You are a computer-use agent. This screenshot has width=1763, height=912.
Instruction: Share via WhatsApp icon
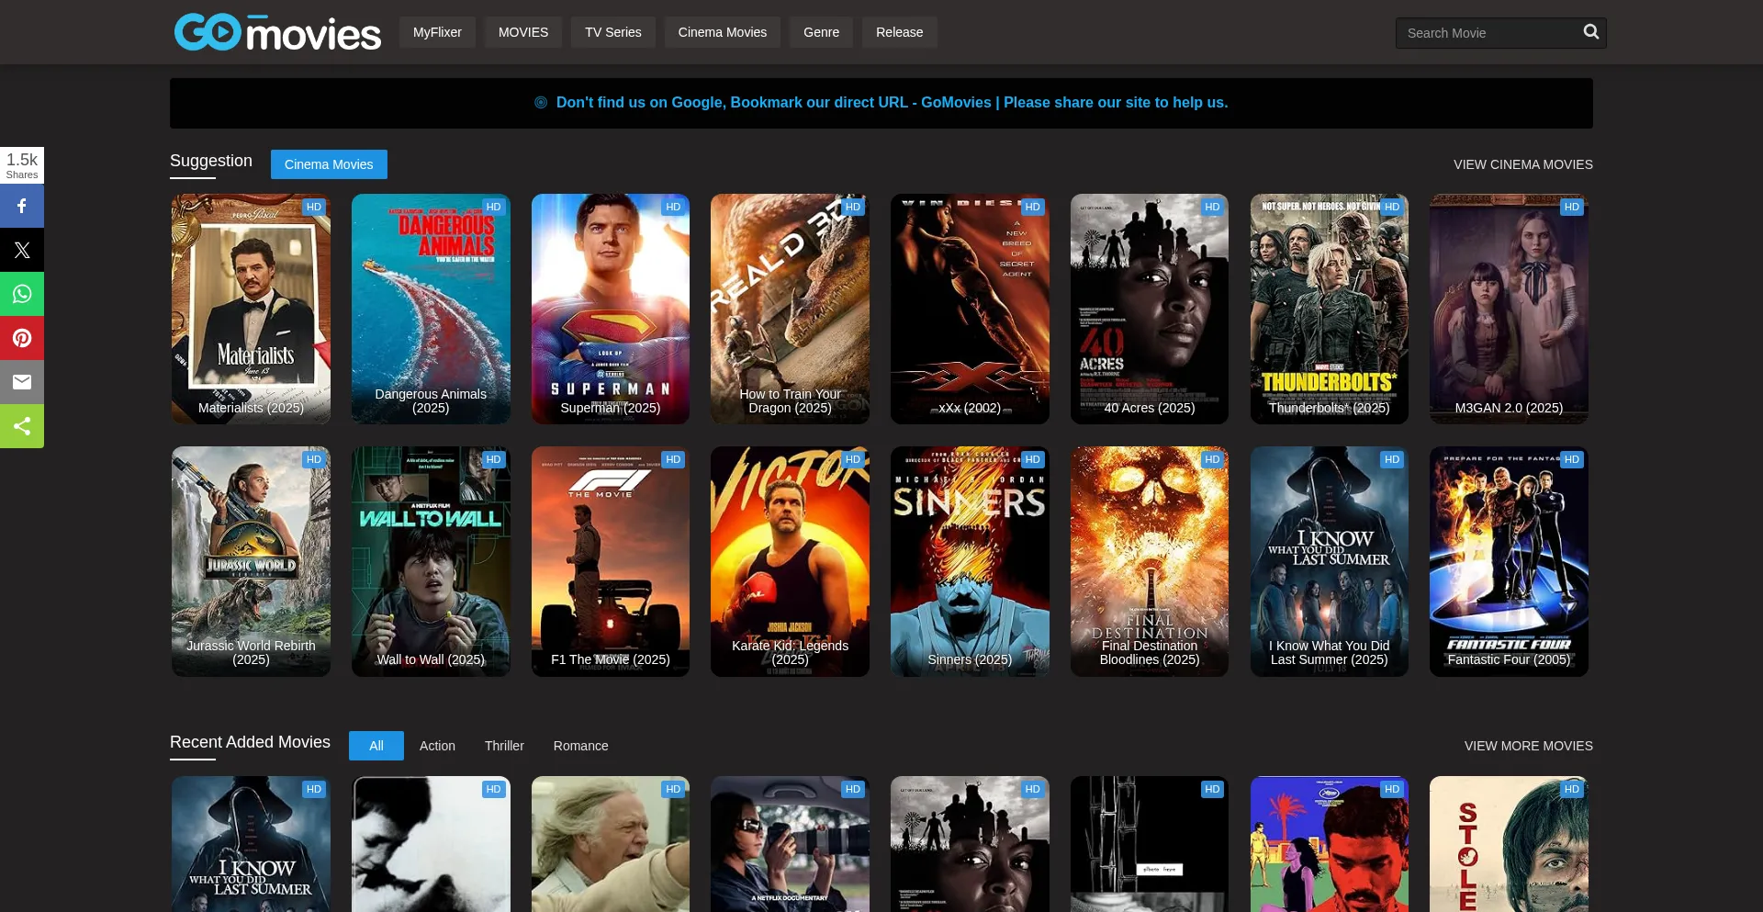pyautogui.click(x=22, y=294)
